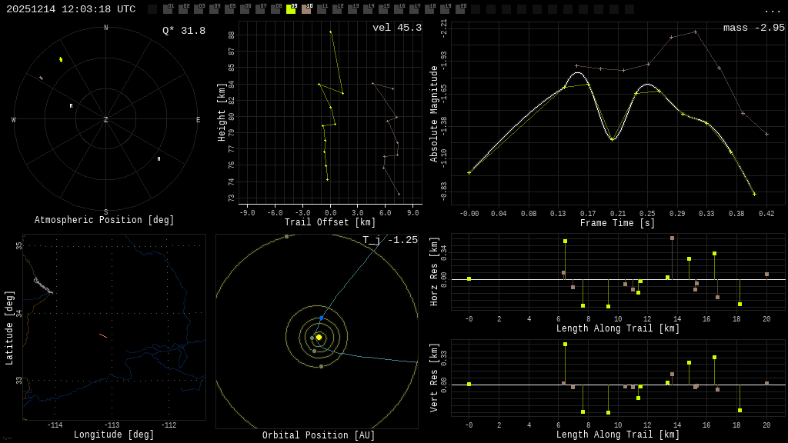Click the yellow vertical residual point at length 0
This screenshot has width=788, height=443.
click(469, 385)
